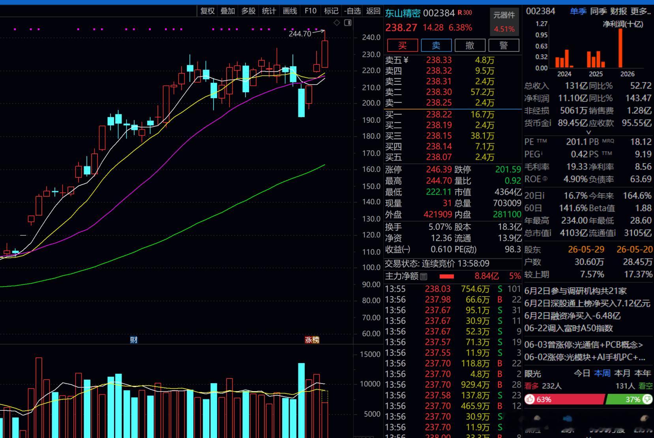Vote 看多 bullish label
Image resolution: width=654 pixels, height=438 pixels.
[532, 386]
